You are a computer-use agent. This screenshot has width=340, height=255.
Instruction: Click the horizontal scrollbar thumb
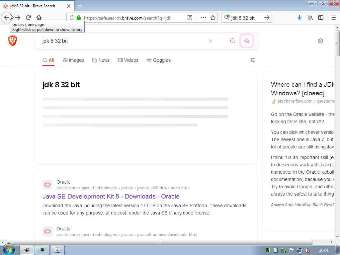[x=159, y=242]
